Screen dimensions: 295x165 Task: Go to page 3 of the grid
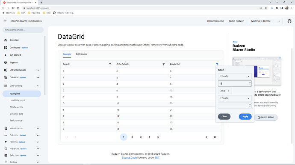coord(141,137)
